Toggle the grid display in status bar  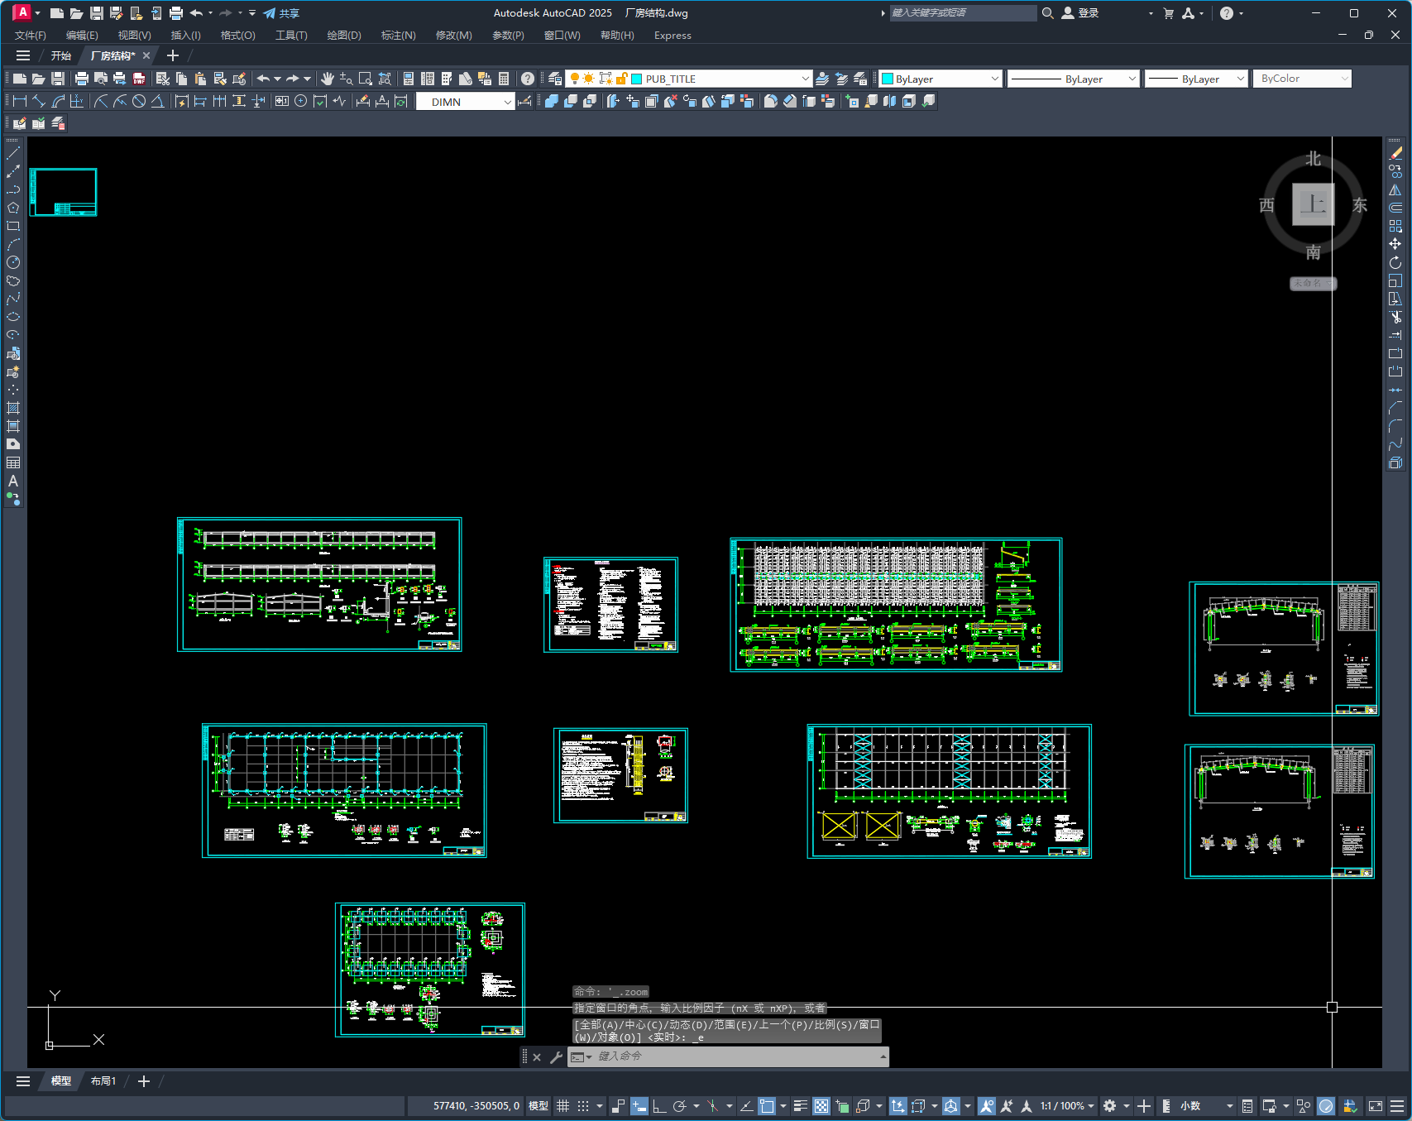click(563, 1106)
